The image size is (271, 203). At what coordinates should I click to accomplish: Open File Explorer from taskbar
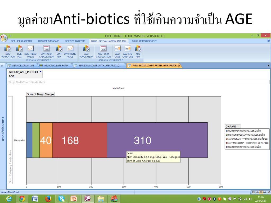[101, 199]
